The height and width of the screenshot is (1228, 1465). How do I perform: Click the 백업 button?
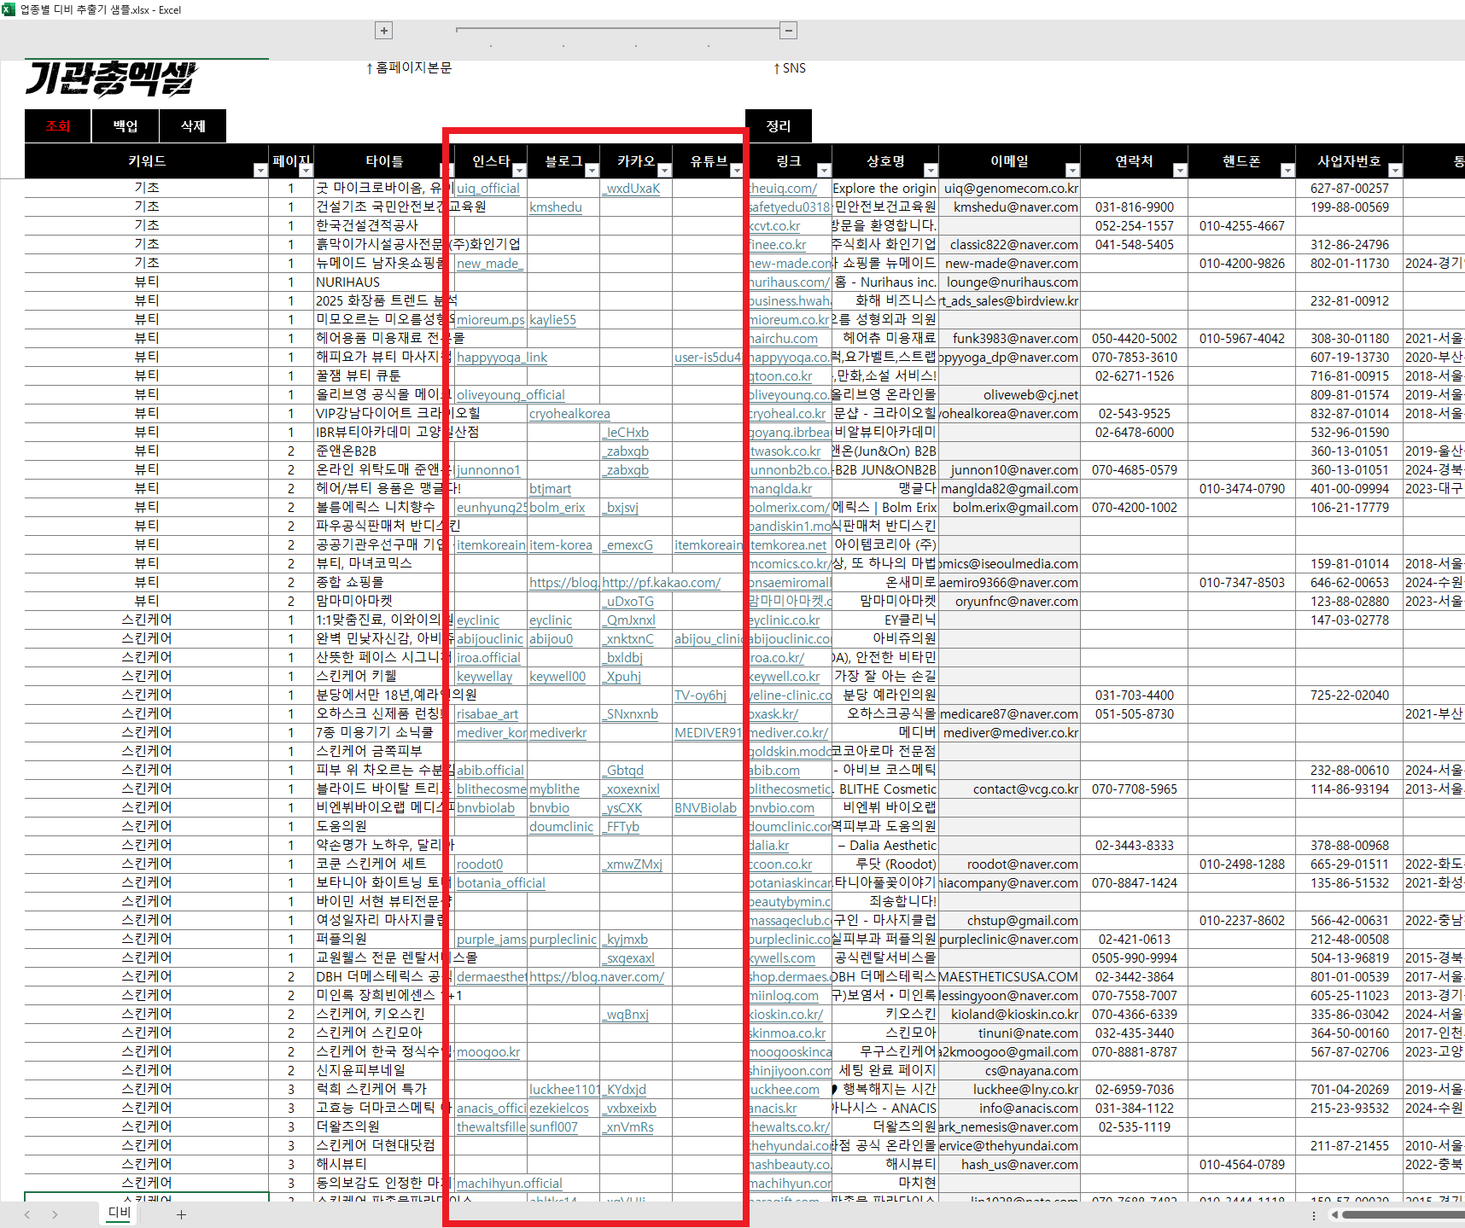click(125, 126)
